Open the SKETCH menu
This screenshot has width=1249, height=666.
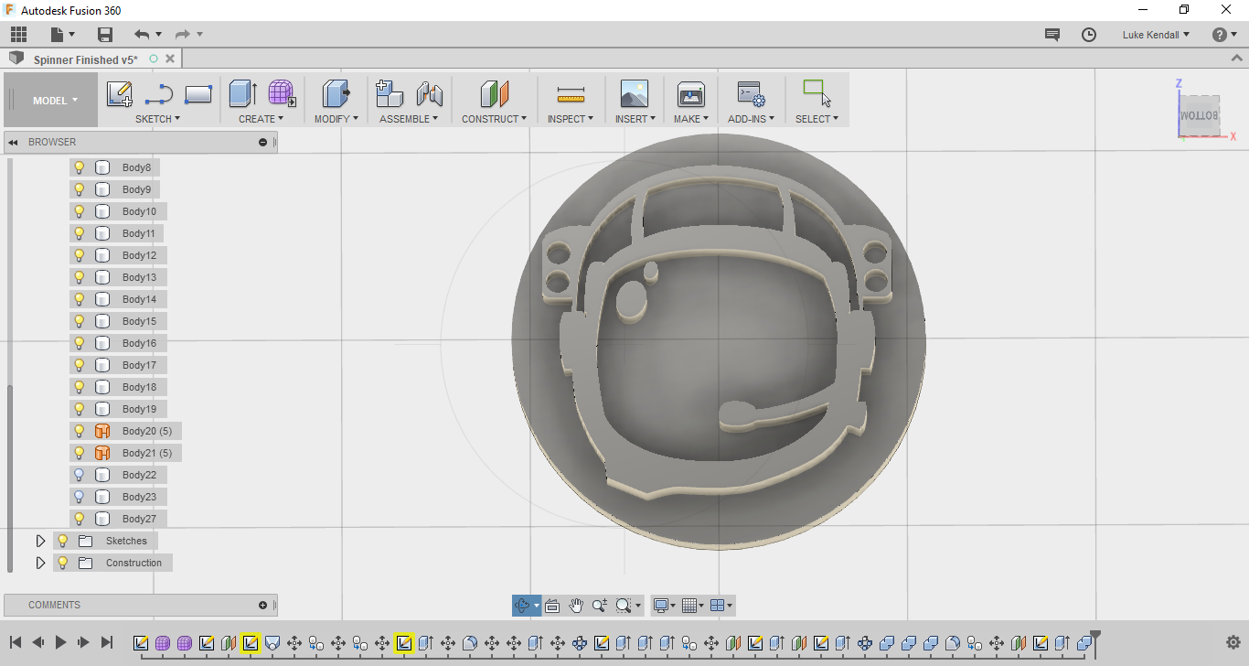pyautogui.click(x=157, y=119)
